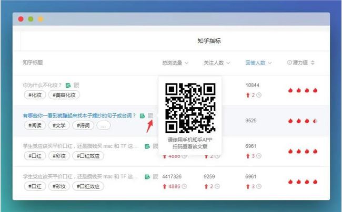
Task: Click green edit icon after 有哪些你一看到 title
Action: pyautogui.click(x=143, y=115)
